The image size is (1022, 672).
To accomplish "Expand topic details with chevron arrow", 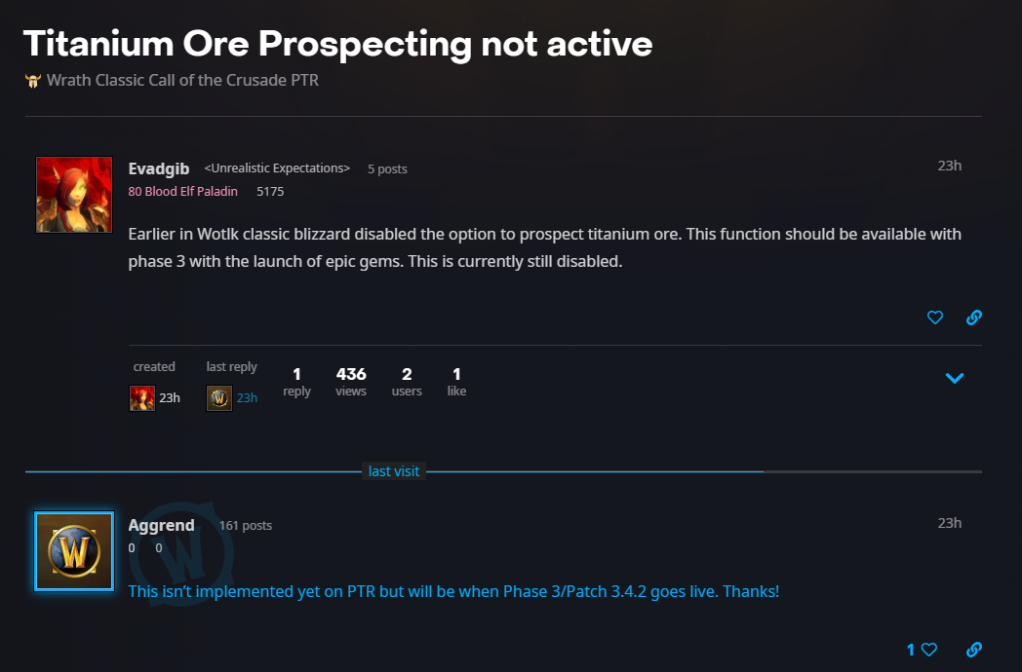I will pos(954,378).
